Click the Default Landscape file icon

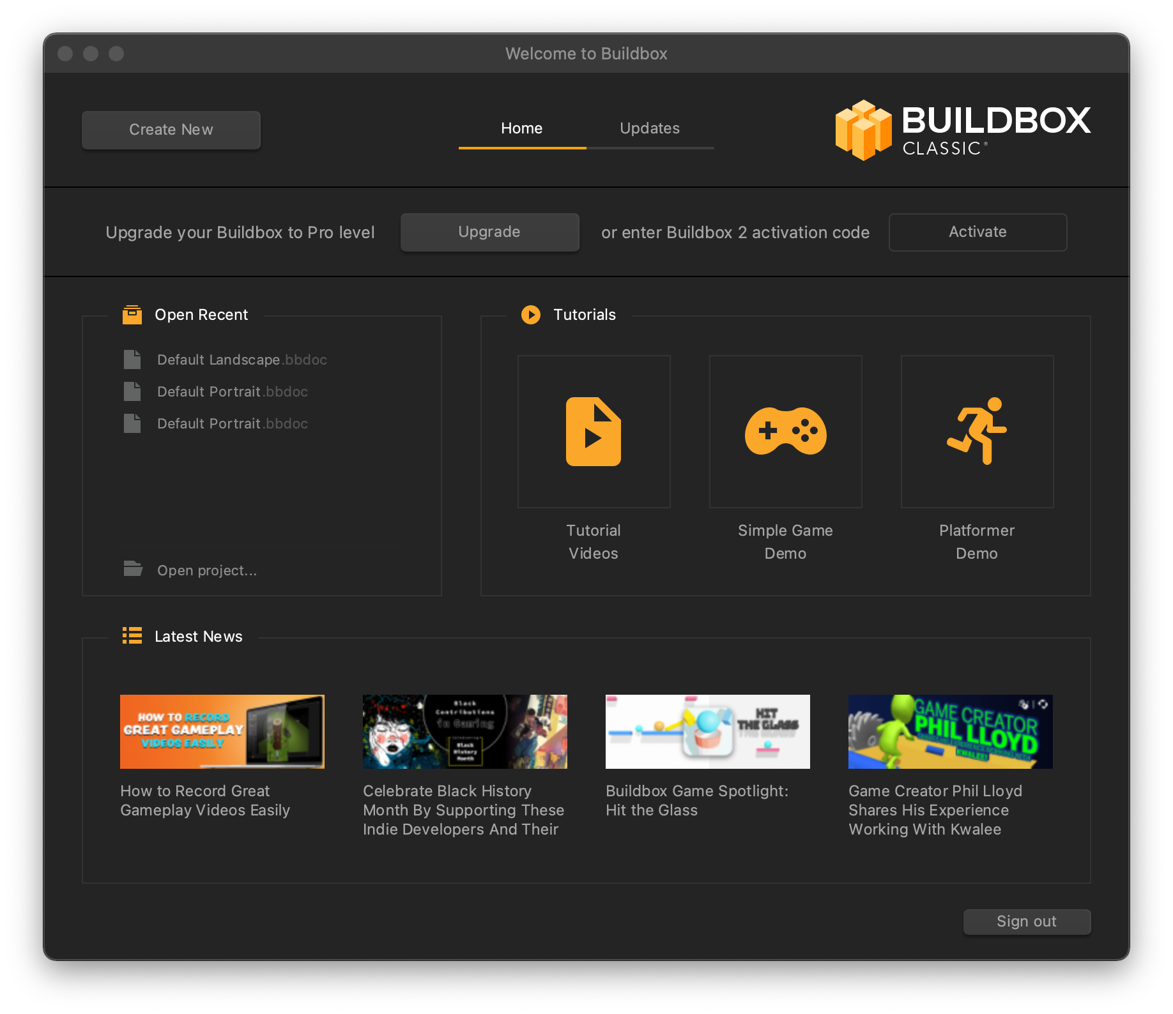(x=132, y=359)
